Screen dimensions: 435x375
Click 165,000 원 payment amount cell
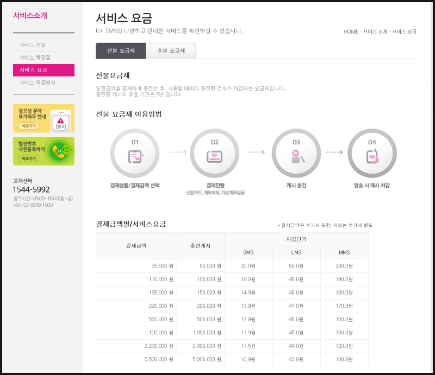pos(136,293)
